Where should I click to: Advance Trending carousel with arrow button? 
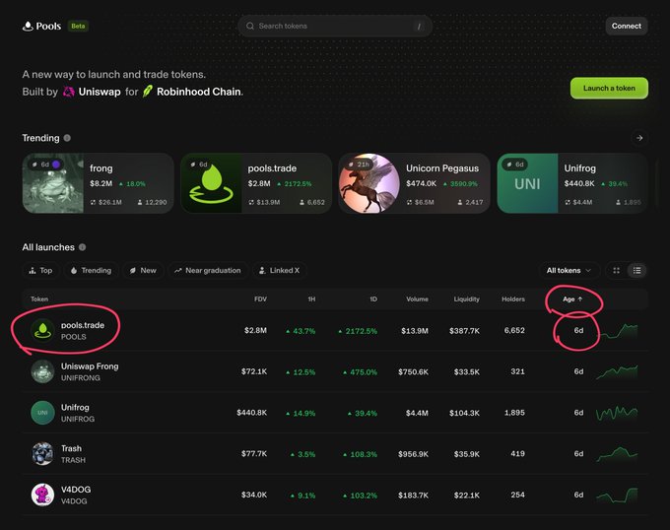click(x=639, y=138)
